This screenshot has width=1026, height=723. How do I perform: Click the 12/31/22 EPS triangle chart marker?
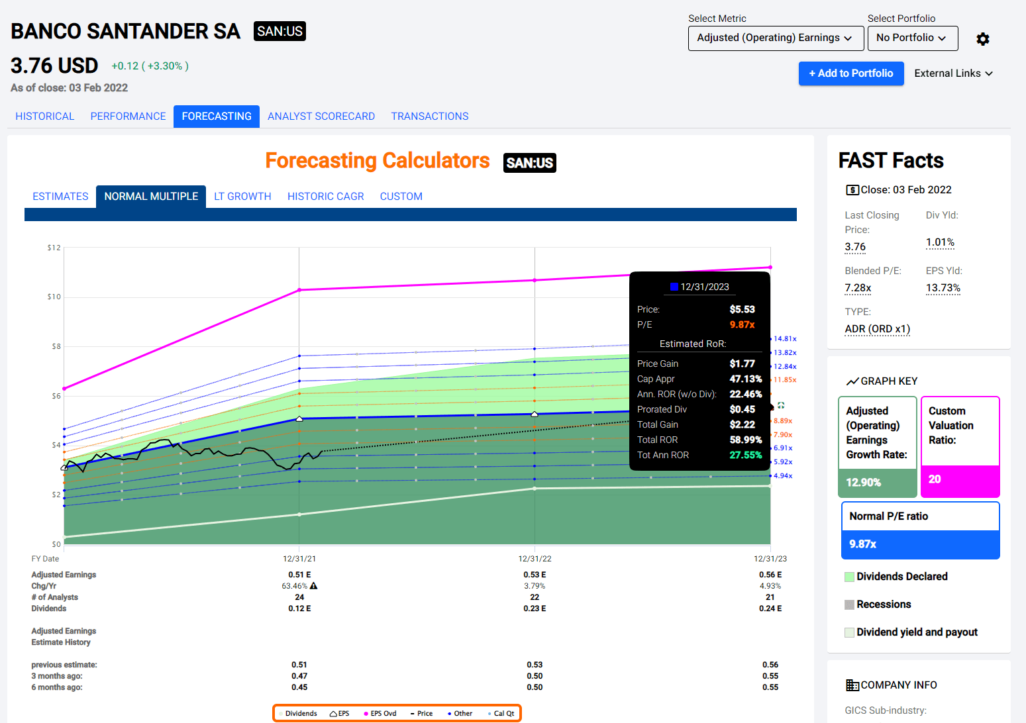coord(535,414)
